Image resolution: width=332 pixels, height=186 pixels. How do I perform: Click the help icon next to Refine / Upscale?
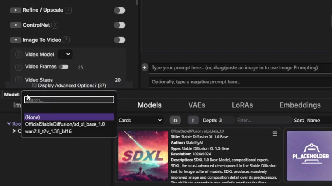tap(68, 10)
